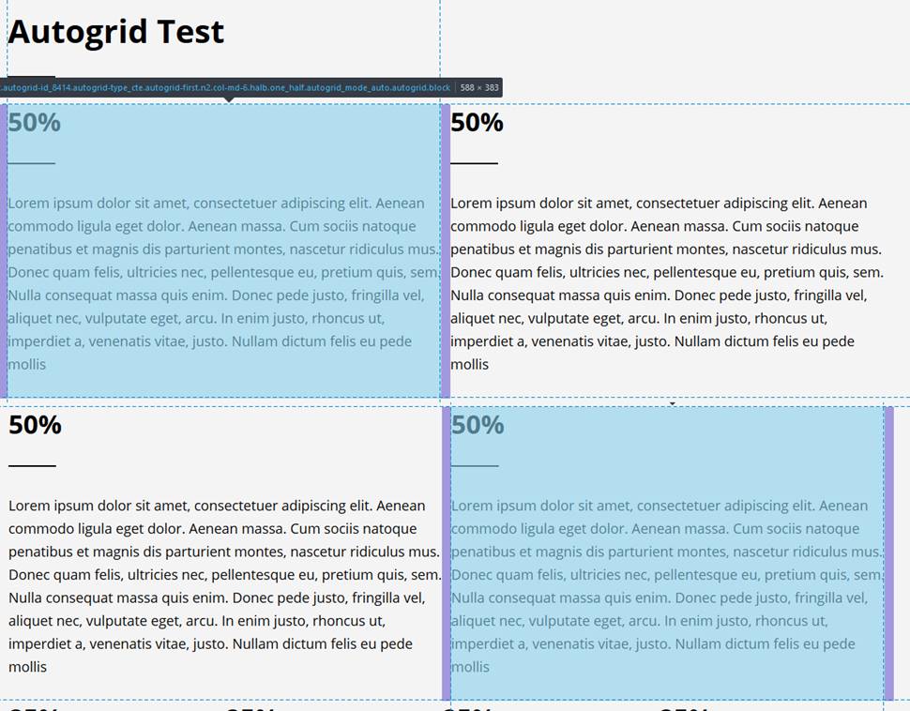This screenshot has width=910, height=711.
Task: Click the divider line under the bottom-left 50% heading
Action: click(x=32, y=465)
